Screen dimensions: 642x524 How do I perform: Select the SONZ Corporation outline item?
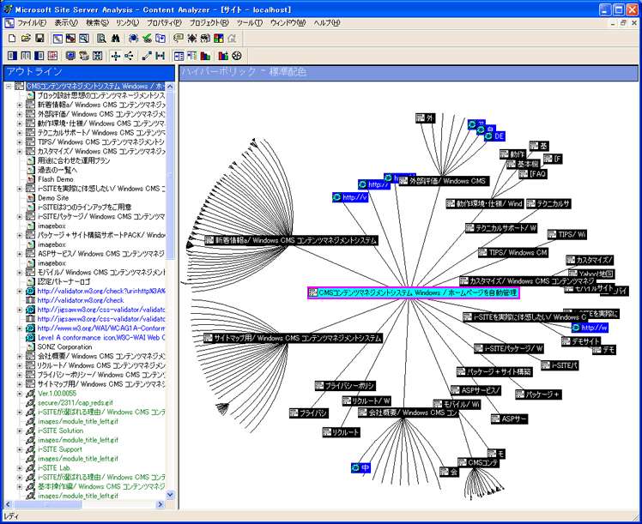click(x=64, y=346)
